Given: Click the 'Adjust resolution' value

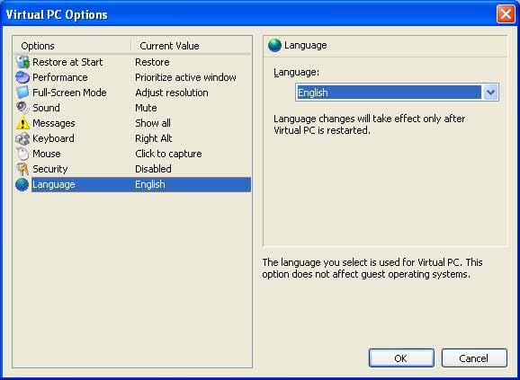Looking at the screenshot, I should pos(172,93).
